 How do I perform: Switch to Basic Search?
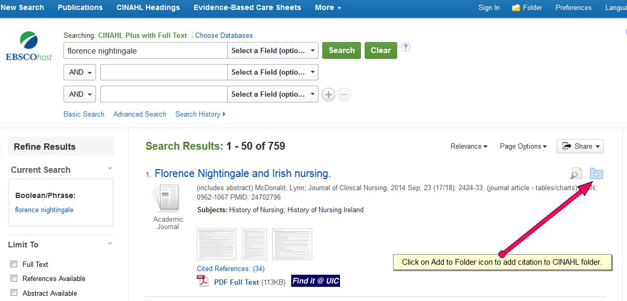click(84, 115)
